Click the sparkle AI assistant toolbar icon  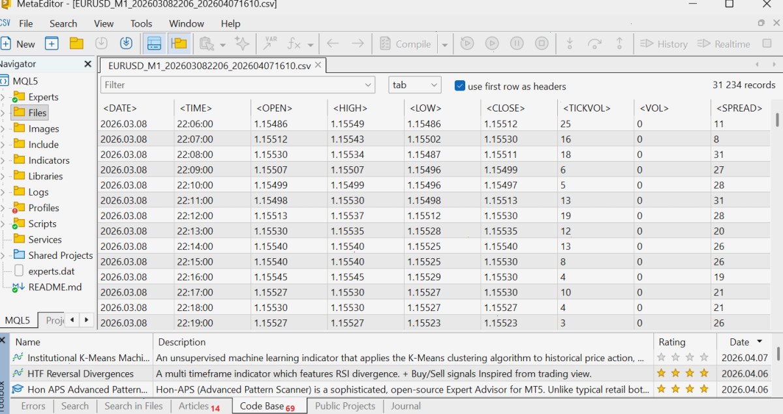pyautogui.click(x=242, y=44)
